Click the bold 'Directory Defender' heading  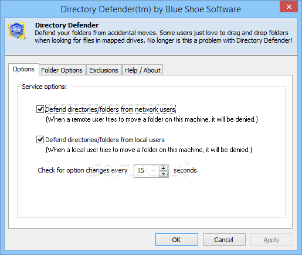(67, 25)
